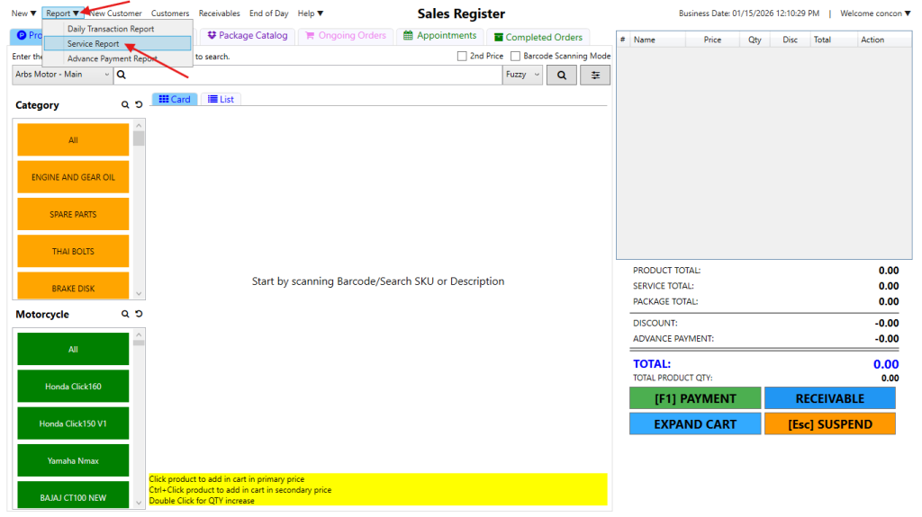Open the Completed Orders tab
Viewport: 922px width, 517px height.
coord(537,37)
